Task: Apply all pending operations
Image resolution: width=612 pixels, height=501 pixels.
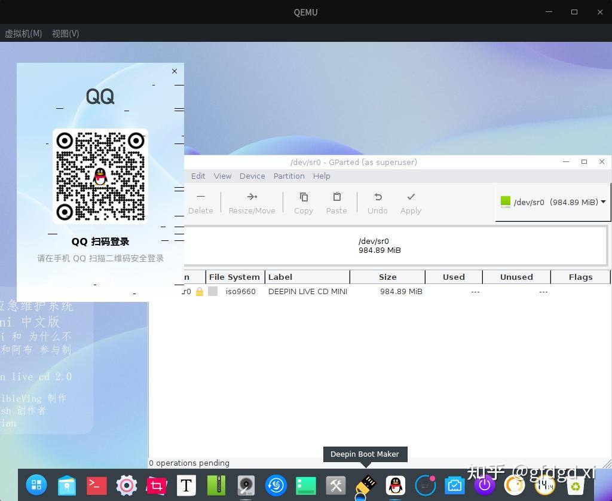Action: pyautogui.click(x=411, y=203)
